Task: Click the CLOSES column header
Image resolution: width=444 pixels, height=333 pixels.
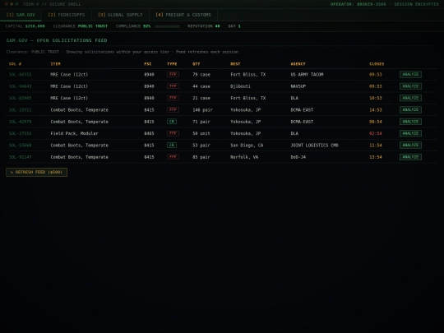Action: [x=377, y=64]
